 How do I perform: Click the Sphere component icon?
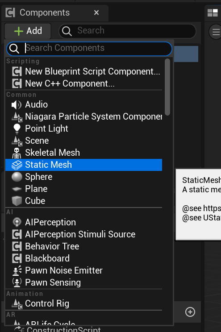[x=17, y=177]
